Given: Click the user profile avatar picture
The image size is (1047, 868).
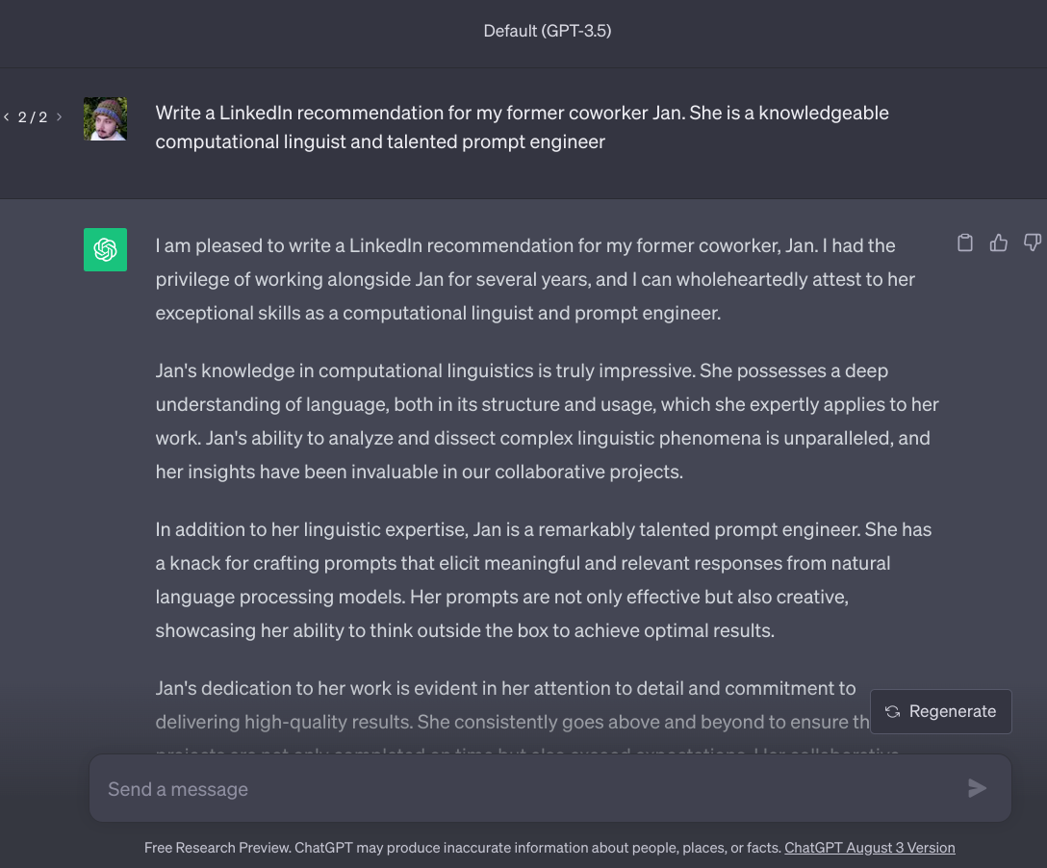Looking at the screenshot, I should coord(105,118).
